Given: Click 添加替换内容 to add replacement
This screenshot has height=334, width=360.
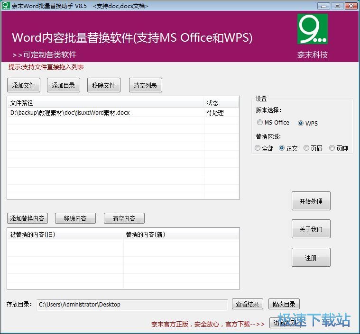Looking at the screenshot, I should point(28,218).
